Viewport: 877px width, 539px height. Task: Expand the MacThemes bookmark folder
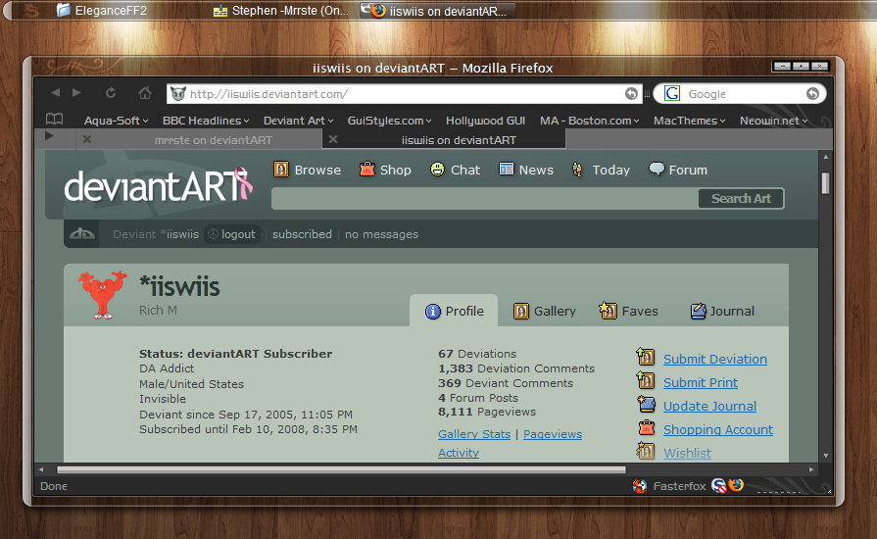coord(690,121)
